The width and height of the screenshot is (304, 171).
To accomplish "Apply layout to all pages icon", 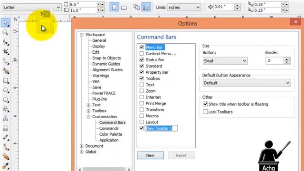I will coord(137,8).
